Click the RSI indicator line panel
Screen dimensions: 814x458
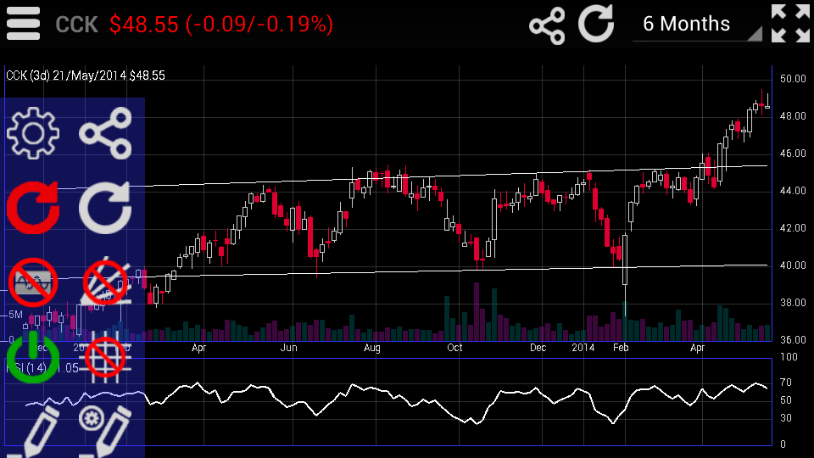tap(388, 401)
